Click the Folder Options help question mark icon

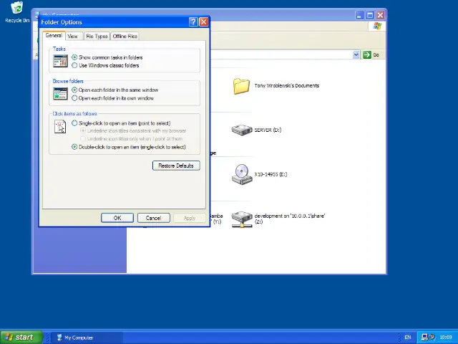(193, 22)
